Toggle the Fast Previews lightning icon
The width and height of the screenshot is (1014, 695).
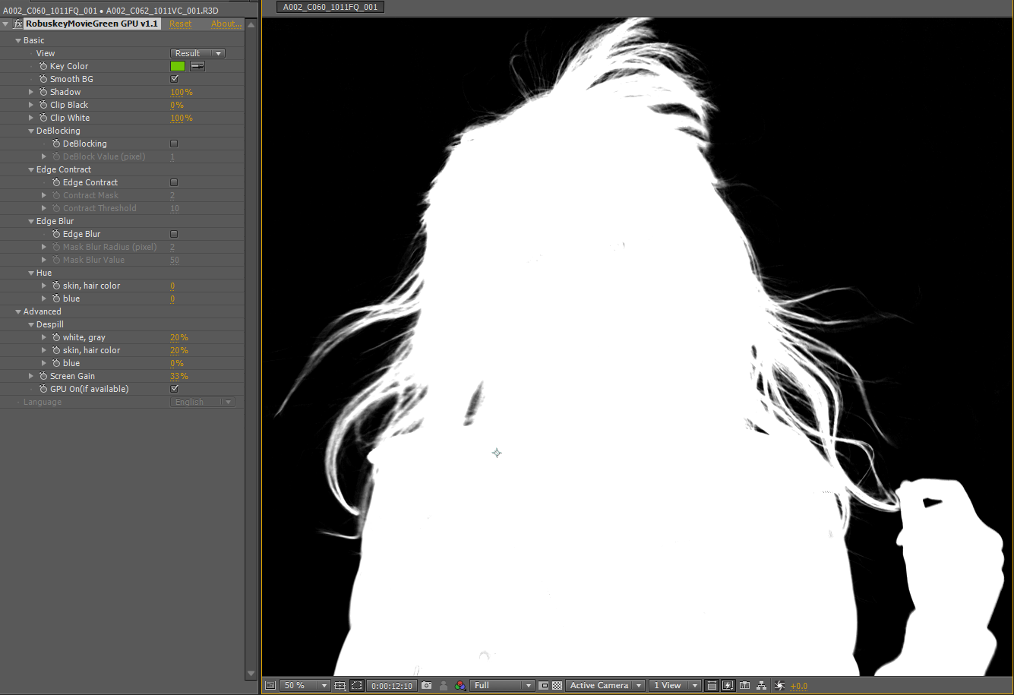coord(728,685)
